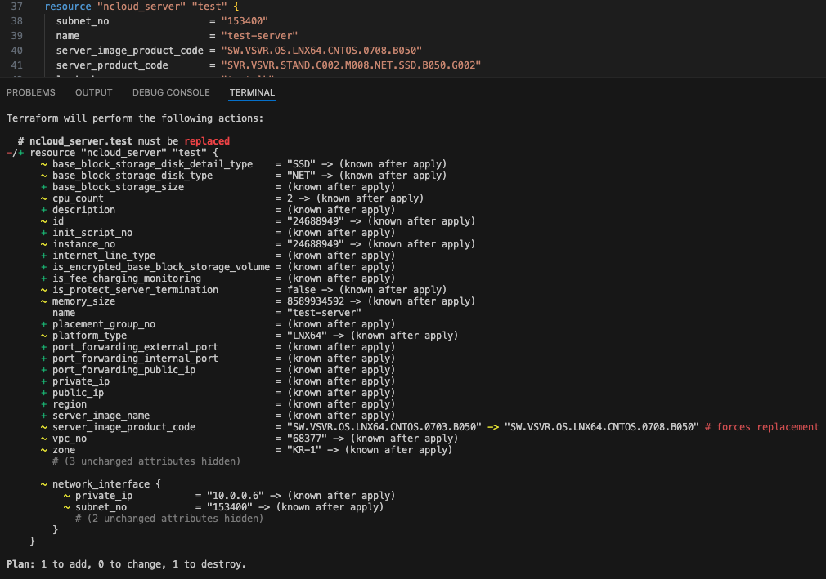
Task: Click the server_image_product_code value in editor
Action: [321, 51]
